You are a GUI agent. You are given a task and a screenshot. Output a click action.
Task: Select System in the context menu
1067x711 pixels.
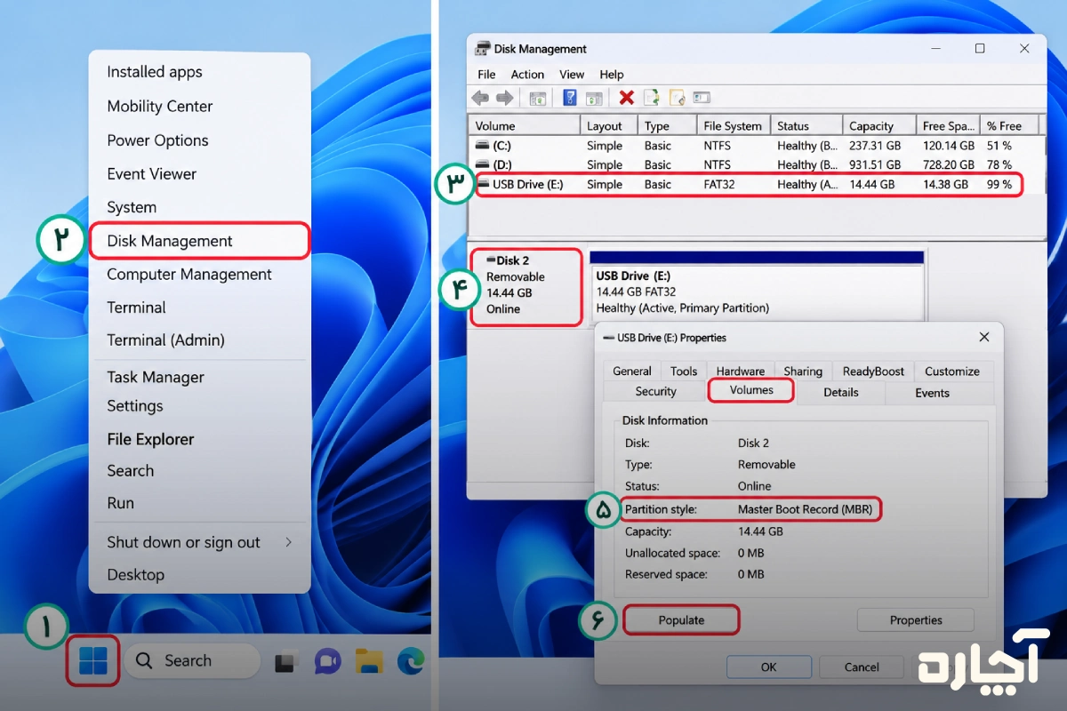pyautogui.click(x=132, y=207)
